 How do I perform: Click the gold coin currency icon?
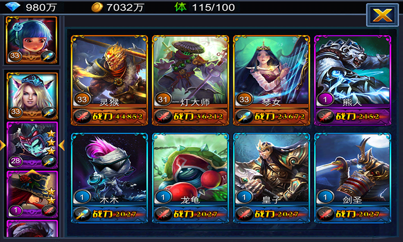(97, 7)
